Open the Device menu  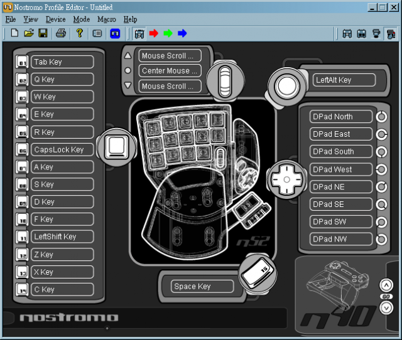pyautogui.click(x=55, y=19)
